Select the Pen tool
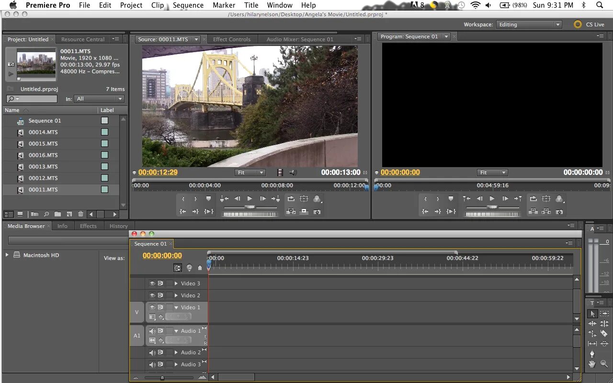The height and width of the screenshot is (383, 613). (x=592, y=354)
